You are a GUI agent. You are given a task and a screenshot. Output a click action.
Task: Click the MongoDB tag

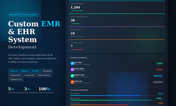47,71
